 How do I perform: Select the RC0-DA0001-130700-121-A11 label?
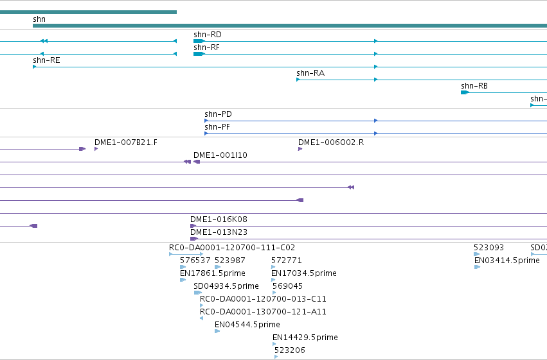click(263, 312)
